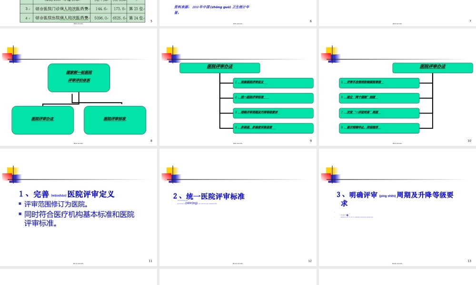Viewport: 476px width, 285px height.
Task: Click the 医院评审标准 green box on slide 8
Action: 114,120
